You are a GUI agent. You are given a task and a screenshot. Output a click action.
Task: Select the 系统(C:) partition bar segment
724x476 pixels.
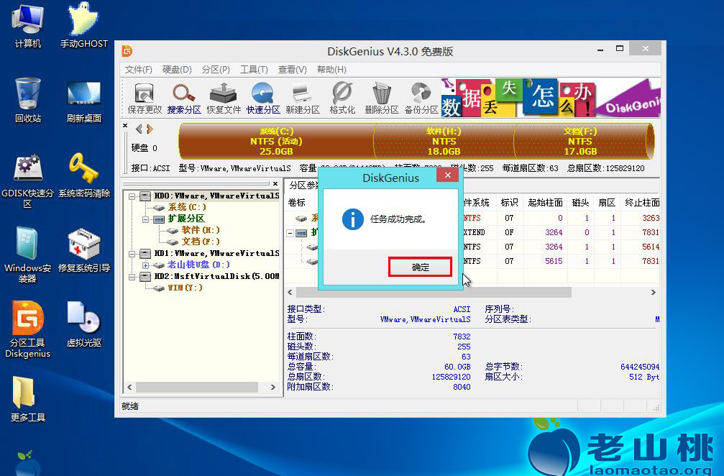(x=276, y=141)
